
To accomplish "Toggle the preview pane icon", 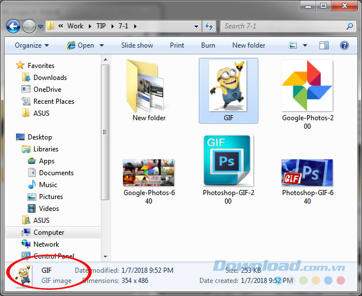I will coord(324,45).
